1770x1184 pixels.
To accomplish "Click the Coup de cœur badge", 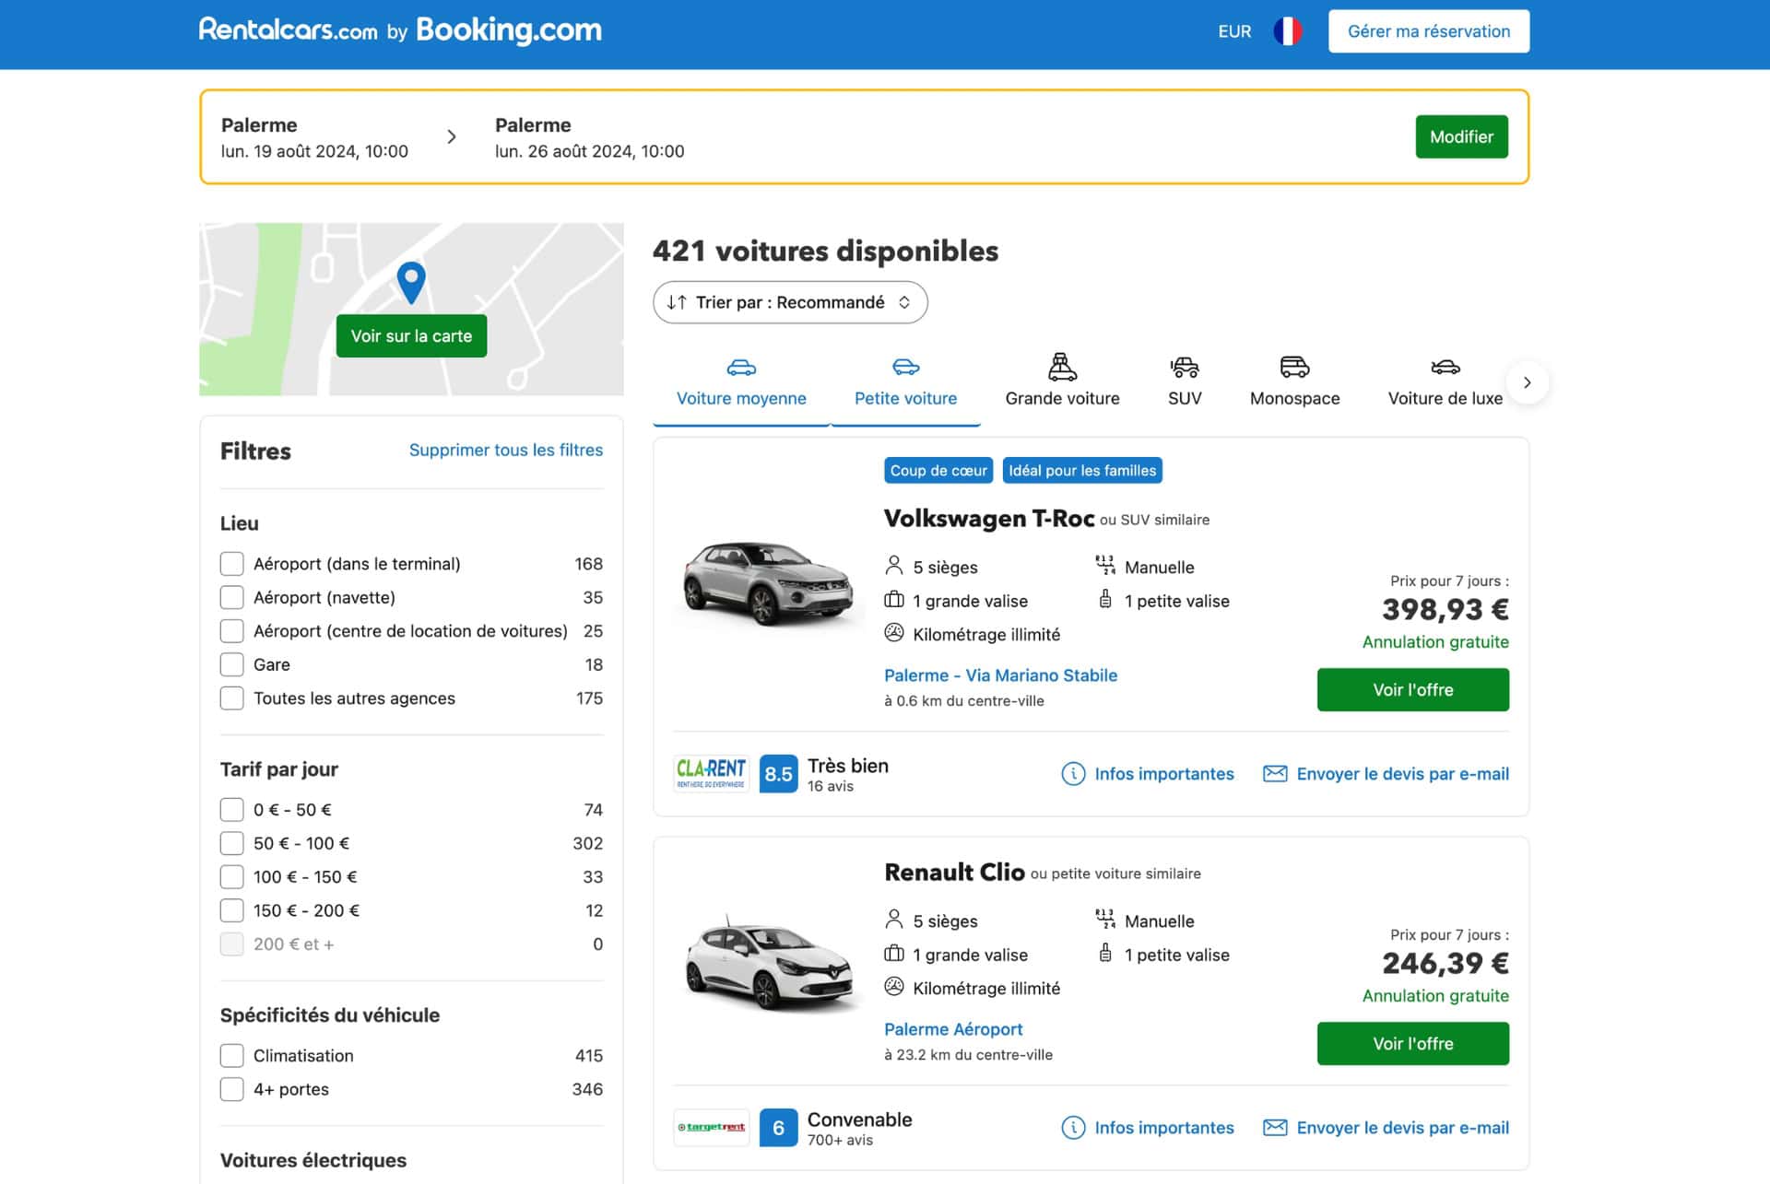I will 938,471.
